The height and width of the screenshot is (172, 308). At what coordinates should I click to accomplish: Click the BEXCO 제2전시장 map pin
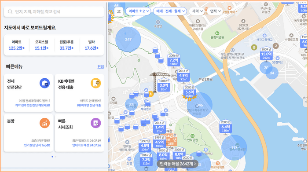pos(243,21)
